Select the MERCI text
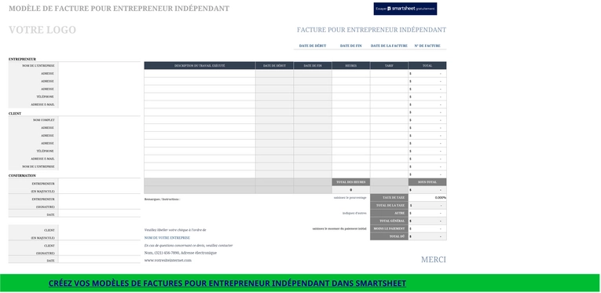The width and height of the screenshot is (601, 293). [434, 260]
